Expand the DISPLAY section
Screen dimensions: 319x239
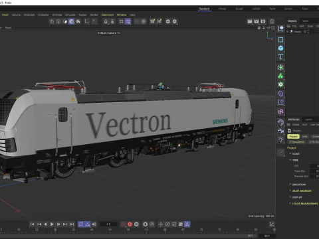tap(290, 197)
